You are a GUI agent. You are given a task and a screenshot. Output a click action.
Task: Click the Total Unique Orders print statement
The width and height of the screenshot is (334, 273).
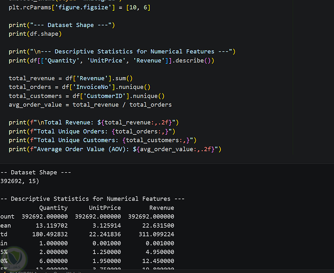tap(92, 131)
